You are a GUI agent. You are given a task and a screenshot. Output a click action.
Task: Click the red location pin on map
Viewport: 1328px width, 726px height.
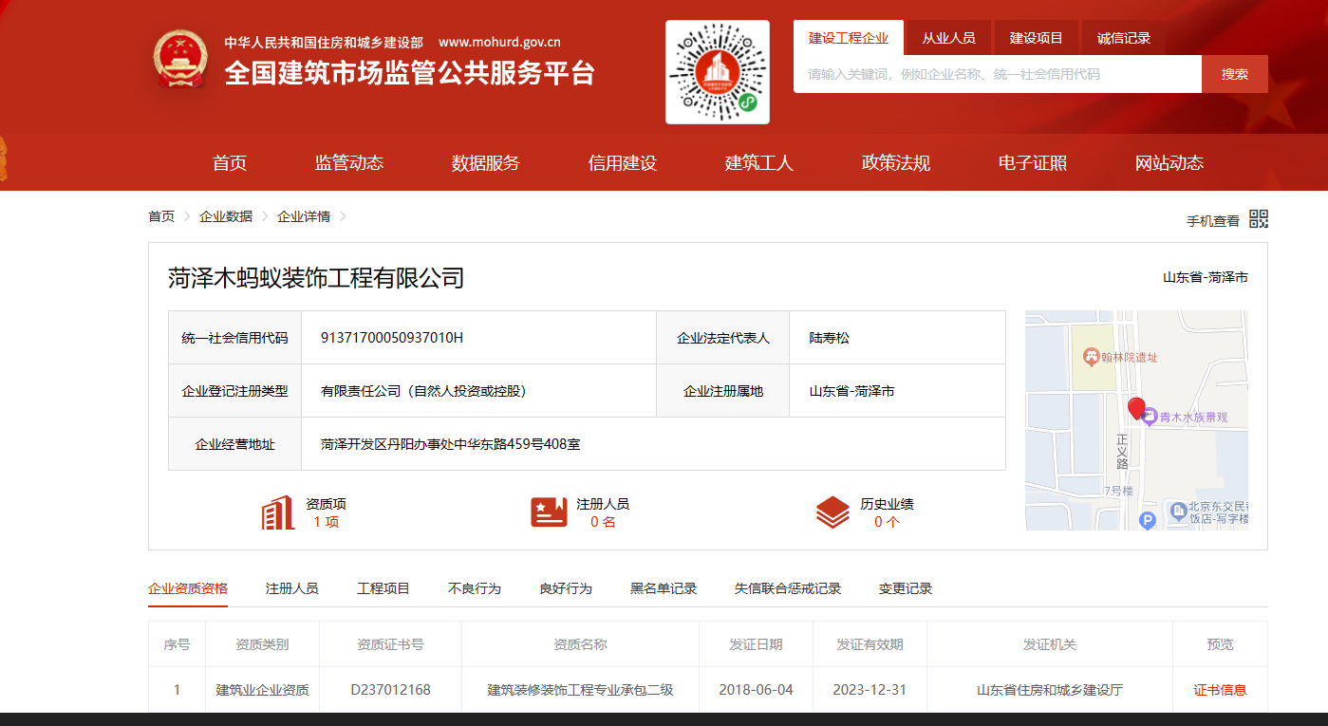pyautogui.click(x=1136, y=409)
